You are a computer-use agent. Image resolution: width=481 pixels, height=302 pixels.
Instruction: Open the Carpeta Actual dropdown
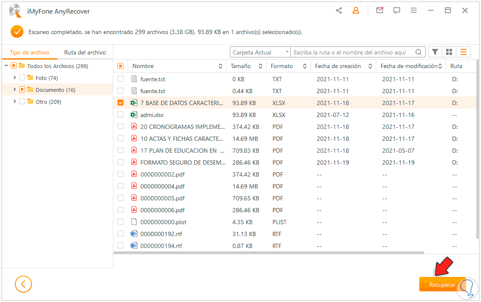[x=260, y=52]
